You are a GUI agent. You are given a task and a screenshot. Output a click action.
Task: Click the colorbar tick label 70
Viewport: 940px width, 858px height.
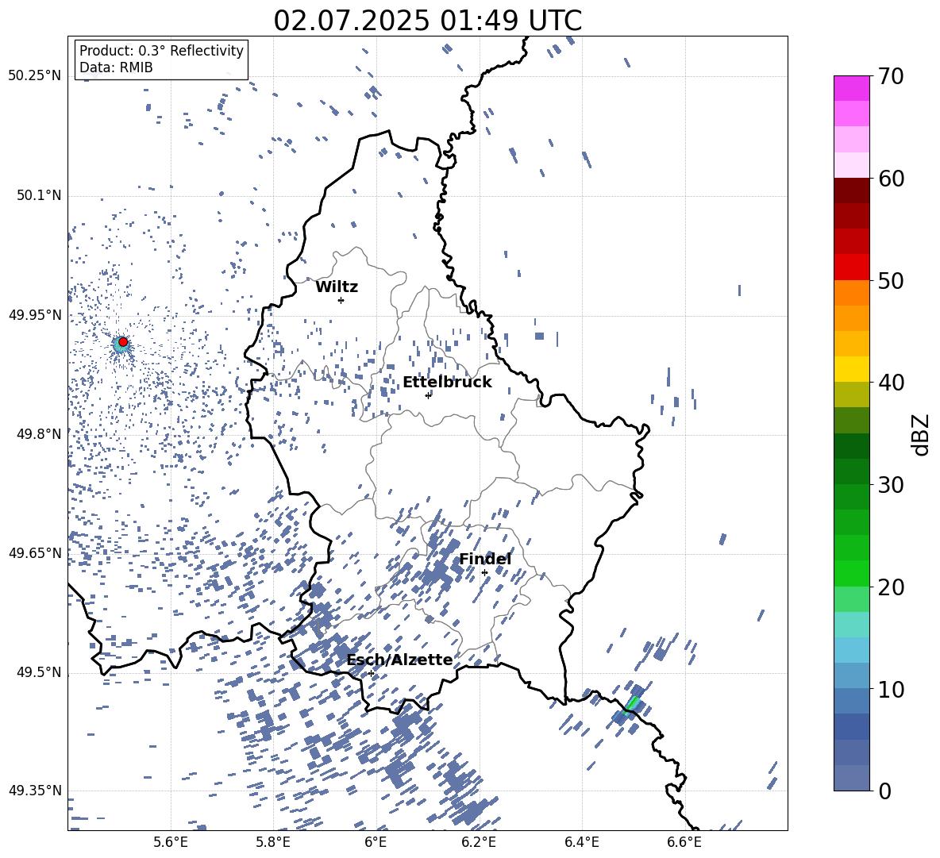tap(891, 76)
